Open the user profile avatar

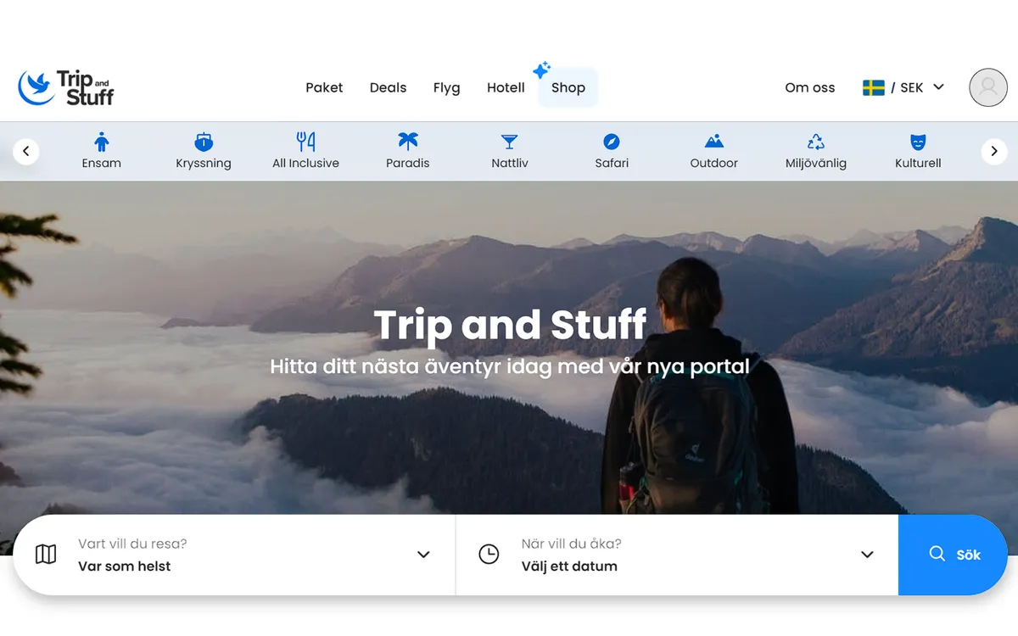988,87
